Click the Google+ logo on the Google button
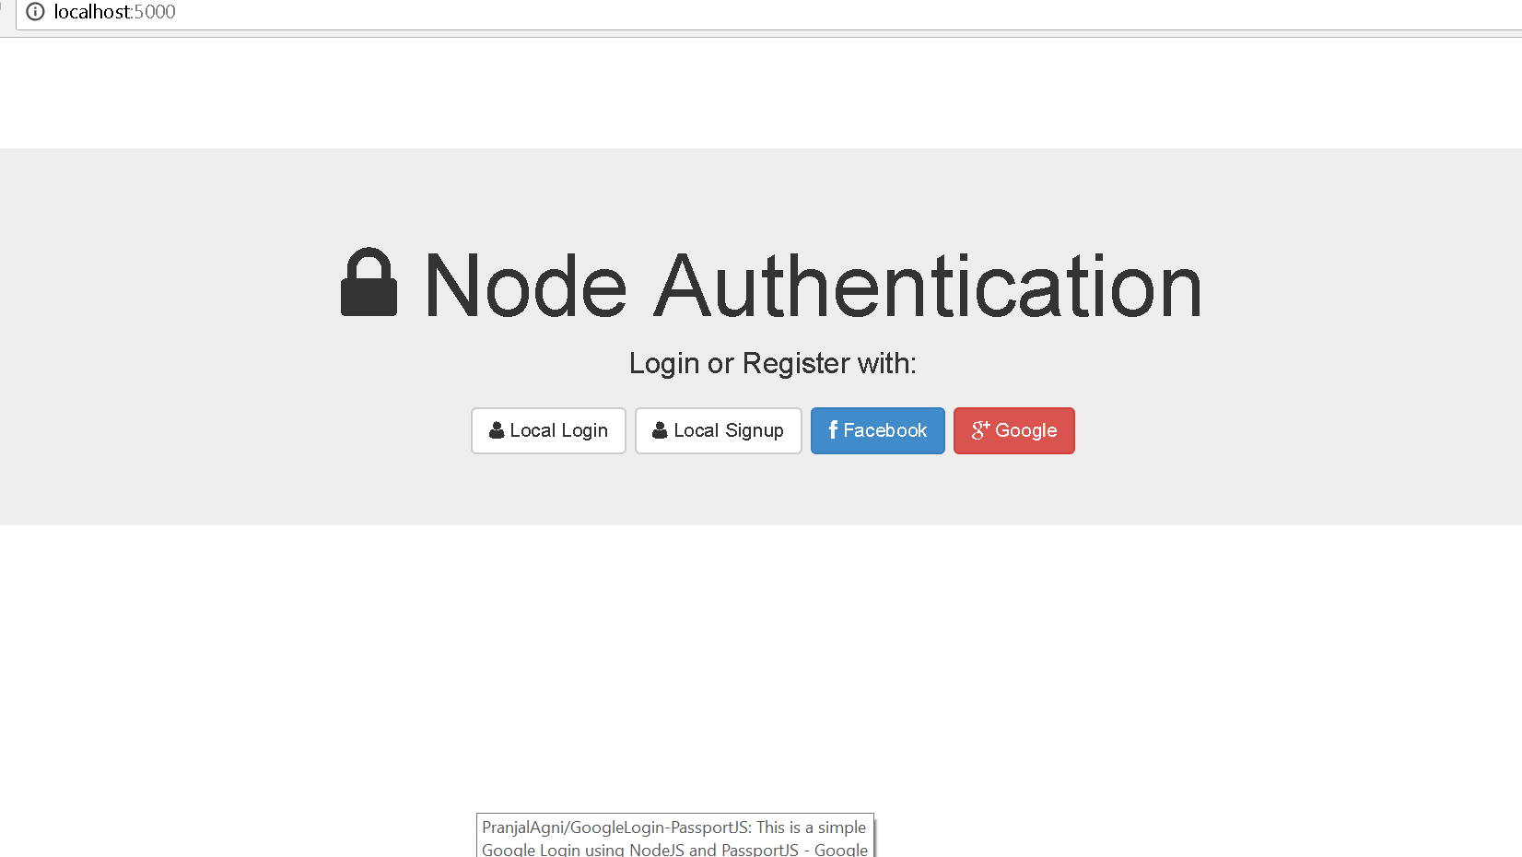Screen dimensions: 1522x857 pyautogui.click(x=979, y=430)
